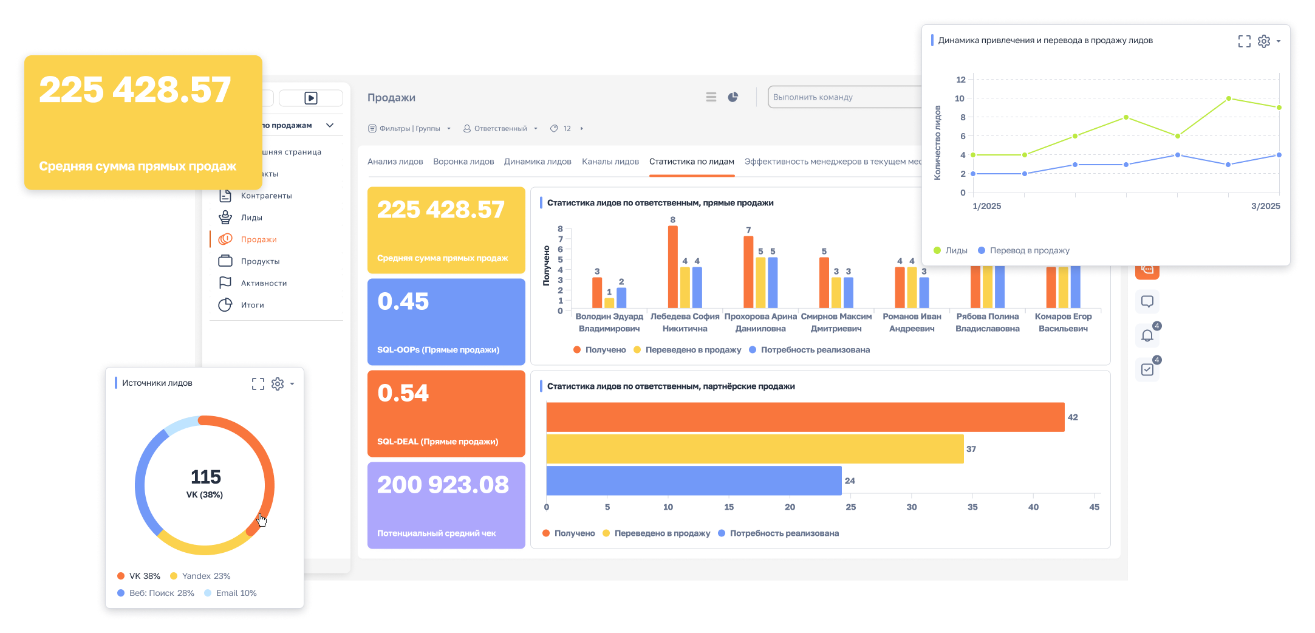Image resolution: width=1315 pixels, height=633 pixels.
Task: Click the play icon button in sidebar header
Action: (310, 98)
